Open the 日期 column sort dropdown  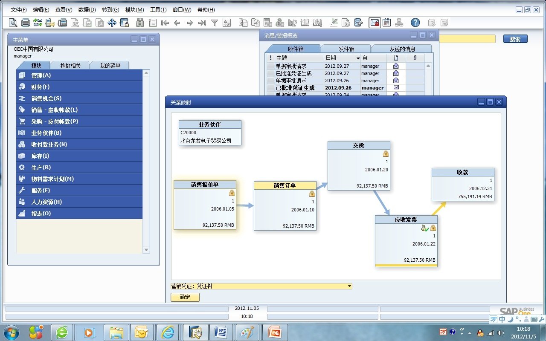pyautogui.click(x=358, y=58)
